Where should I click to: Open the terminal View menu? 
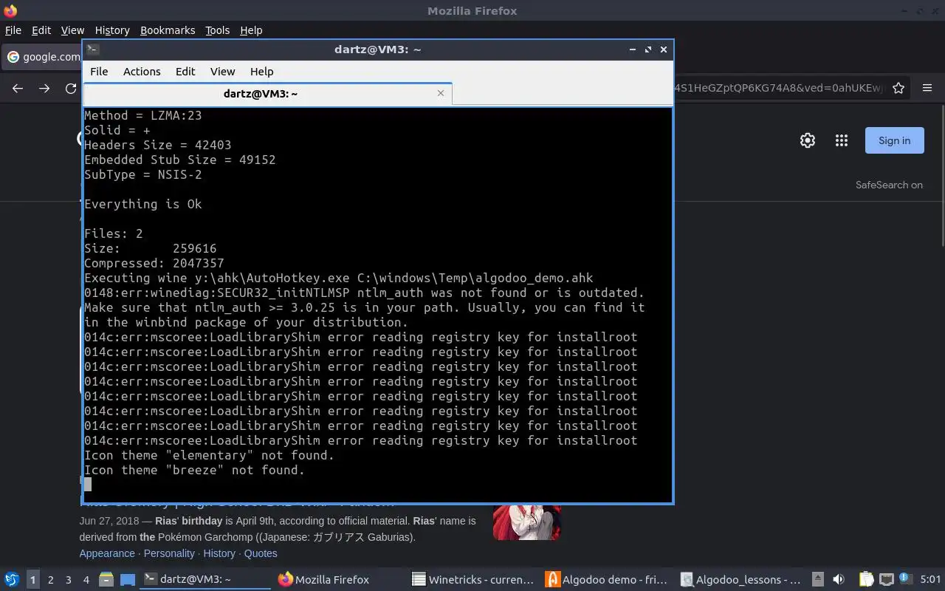point(222,72)
